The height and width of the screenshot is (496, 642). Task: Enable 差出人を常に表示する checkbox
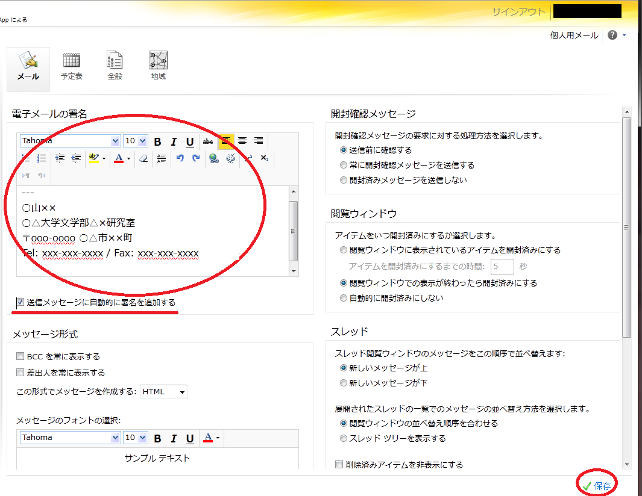tap(20, 372)
